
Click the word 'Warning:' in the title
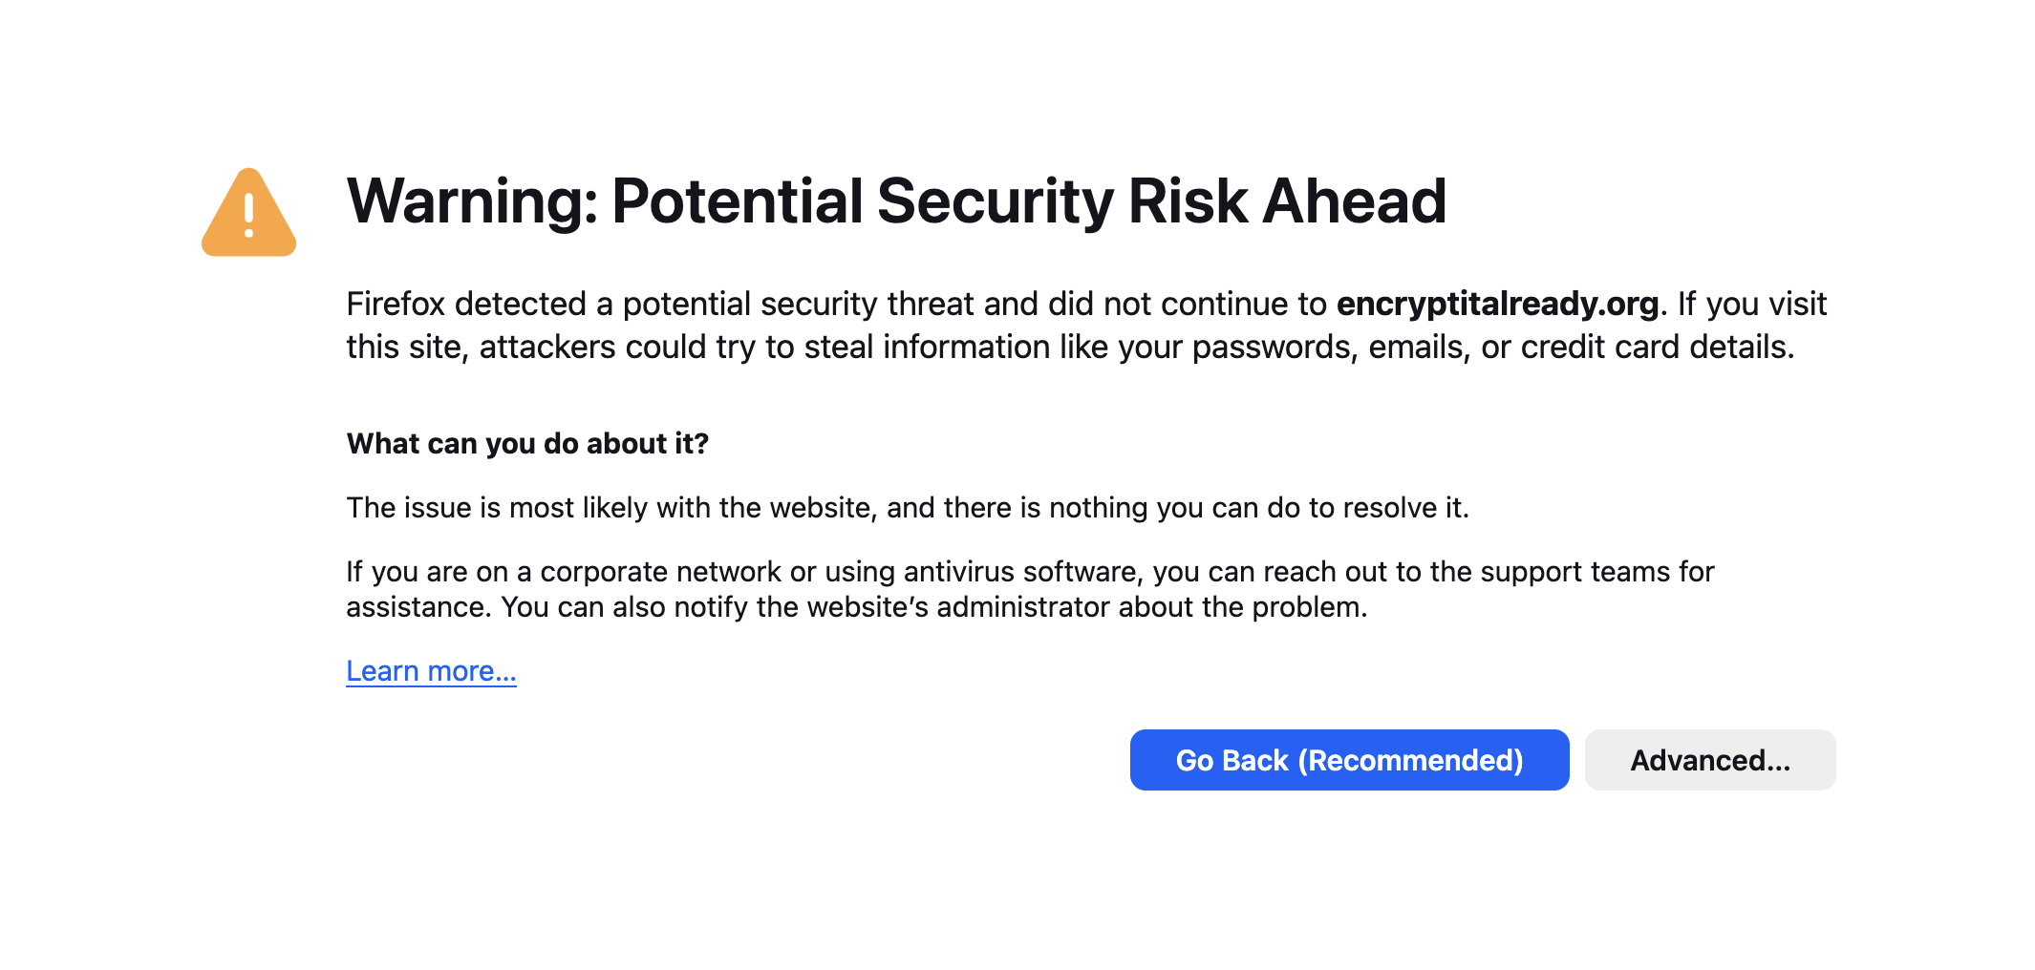tap(473, 201)
